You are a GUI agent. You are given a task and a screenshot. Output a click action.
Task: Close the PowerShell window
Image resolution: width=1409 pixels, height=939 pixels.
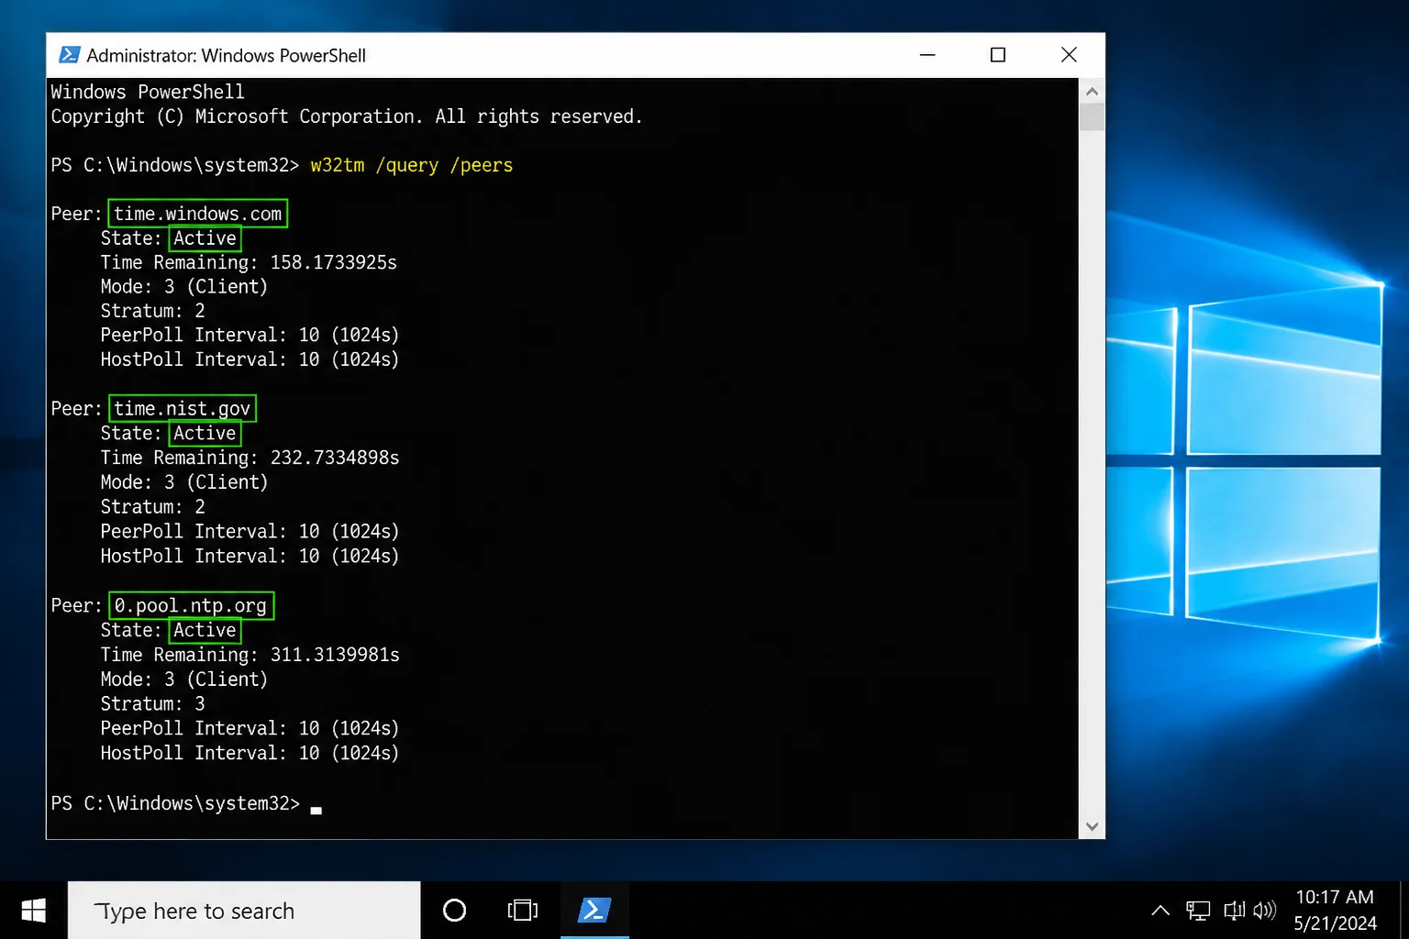(x=1069, y=55)
